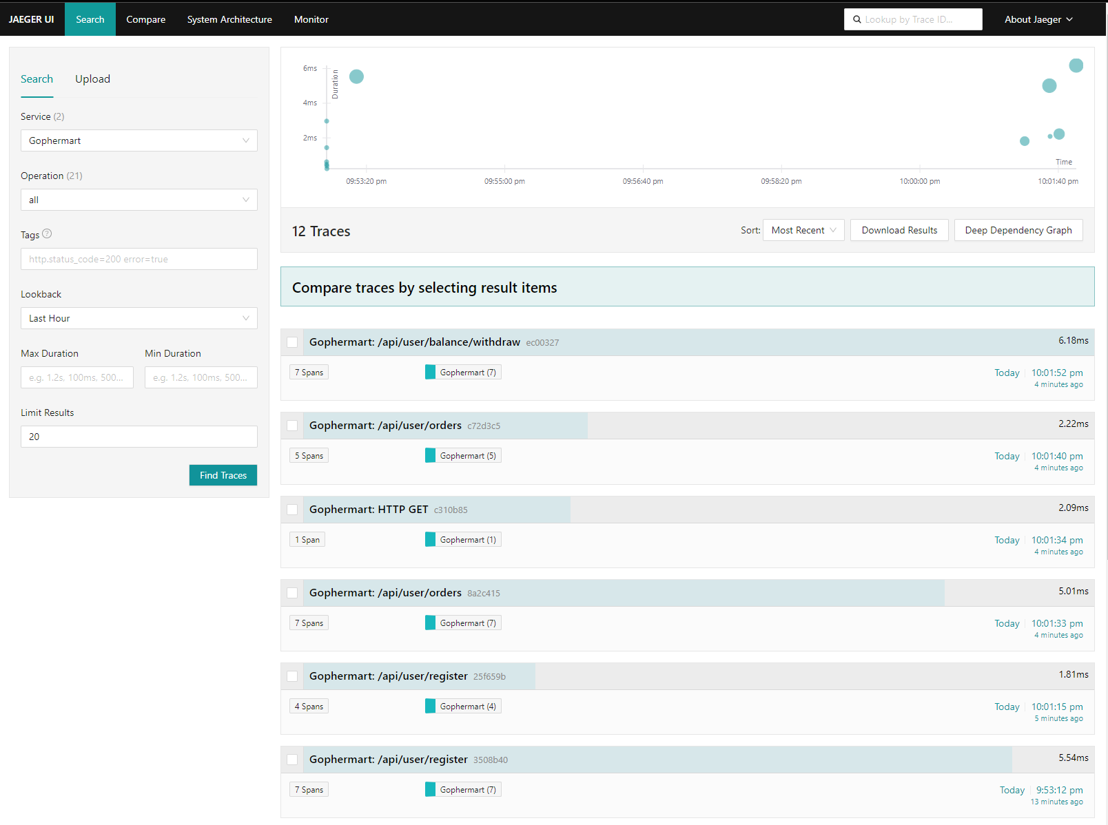Open the Operation dropdown set to all
This screenshot has height=825, width=1108.
139,200
